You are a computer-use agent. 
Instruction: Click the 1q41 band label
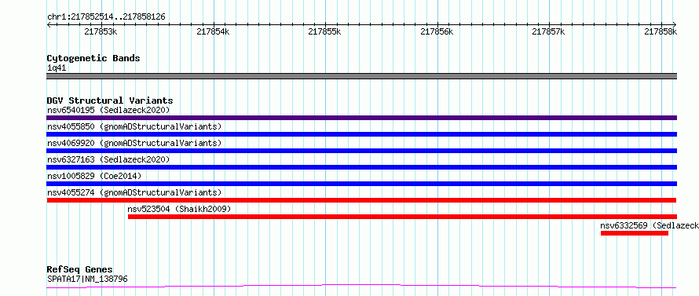click(x=57, y=68)
